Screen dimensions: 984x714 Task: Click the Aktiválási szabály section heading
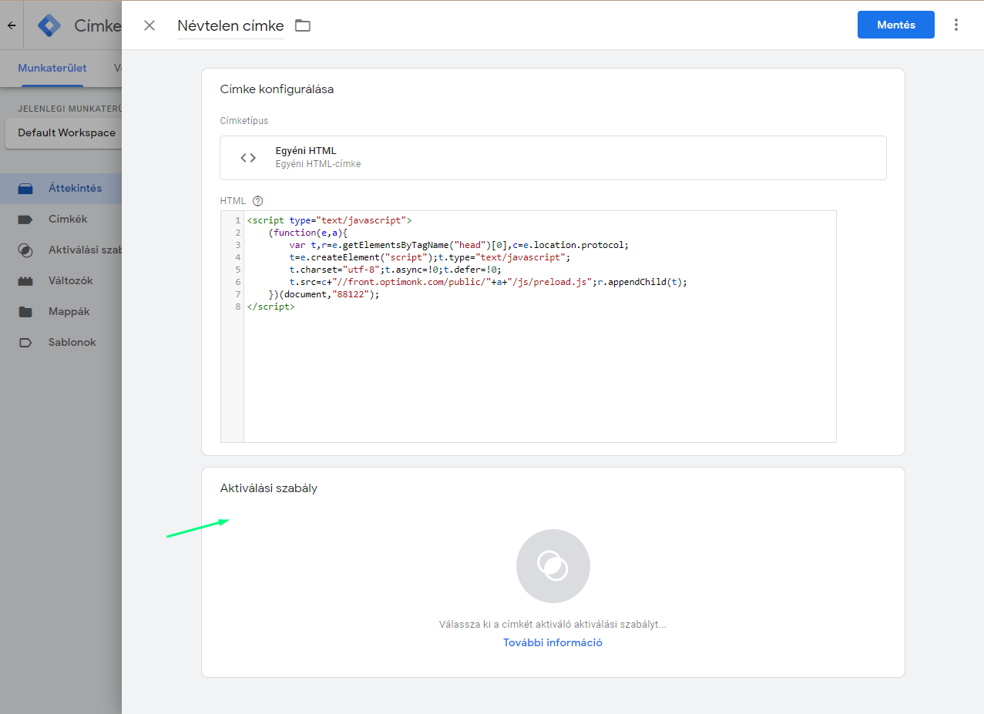(269, 488)
